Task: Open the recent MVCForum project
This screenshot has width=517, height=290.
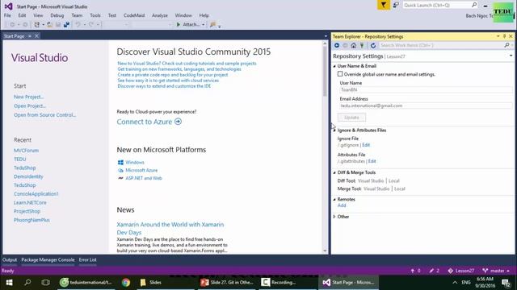Action: pyautogui.click(x=26, y=151)
